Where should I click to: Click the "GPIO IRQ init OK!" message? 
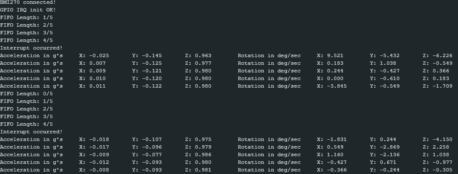pos(28,10)
